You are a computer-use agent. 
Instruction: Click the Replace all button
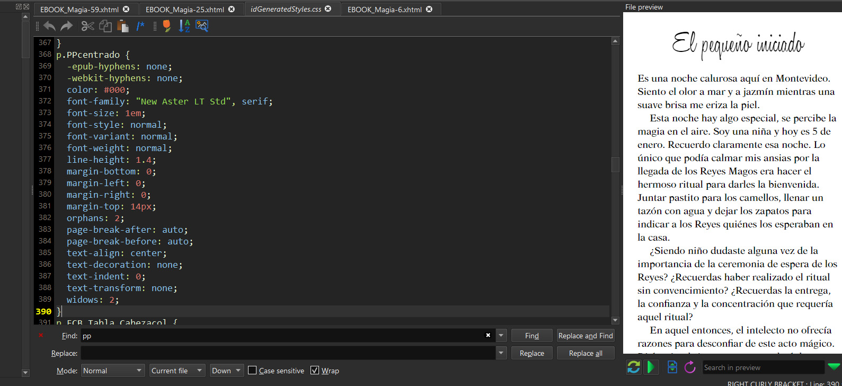586,353
